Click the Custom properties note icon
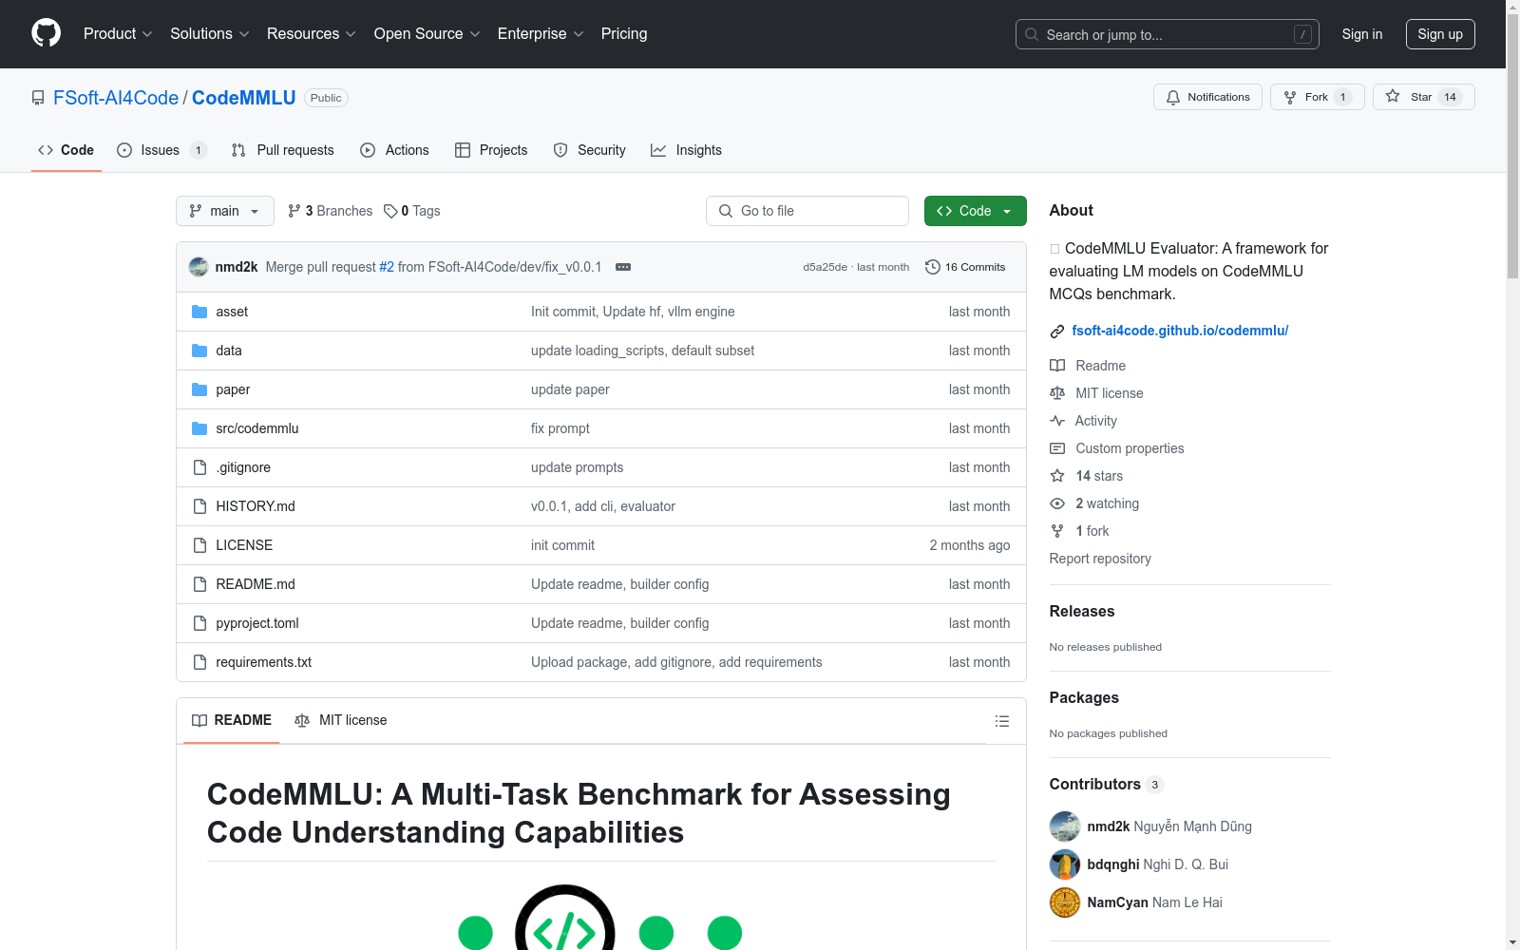The image size is (1520, 950). (1057, 448)
